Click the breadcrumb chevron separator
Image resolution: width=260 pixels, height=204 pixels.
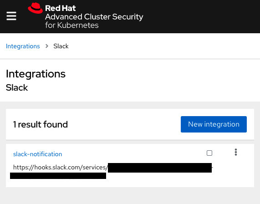pyautogui.click(x=47, y=46)
